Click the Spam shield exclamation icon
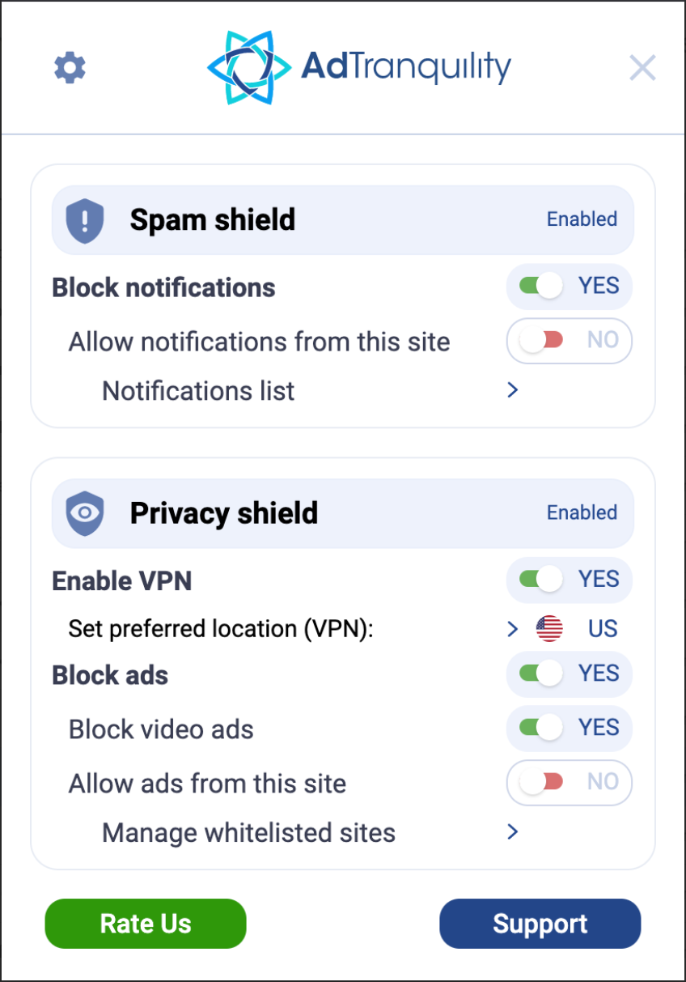This screenshot has height=982, width=686. pyautogui.click(x=85, y=221)
